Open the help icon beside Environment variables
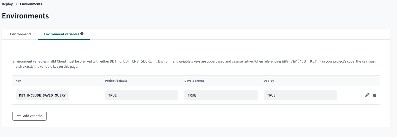The width and height of the screenshot is (397, 137). click(82, 34)
